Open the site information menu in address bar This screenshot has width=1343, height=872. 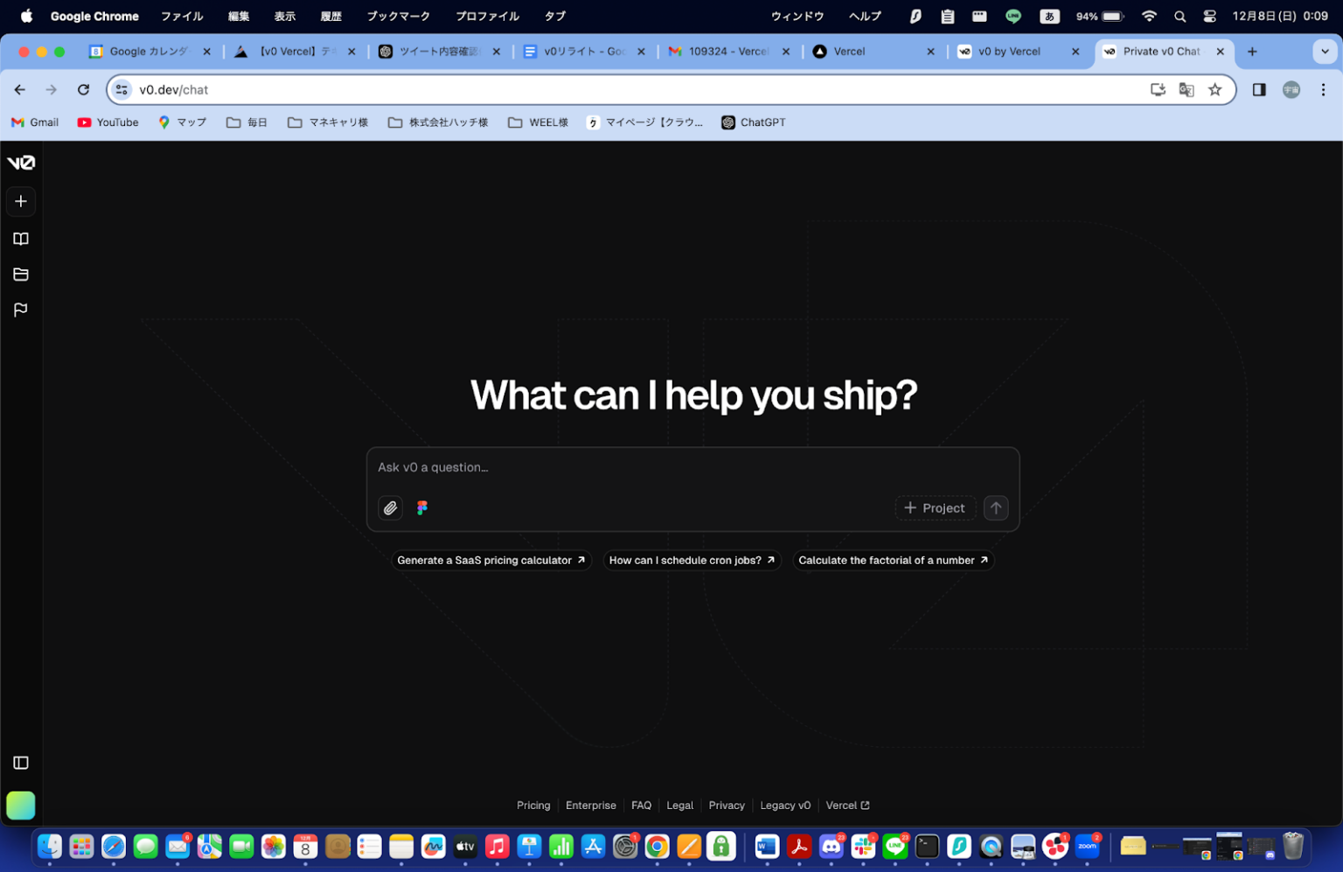point(121,89)
